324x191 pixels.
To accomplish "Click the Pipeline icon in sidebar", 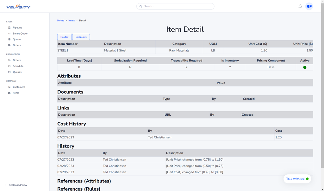I will pyautogui.click(x=9, y=28).
